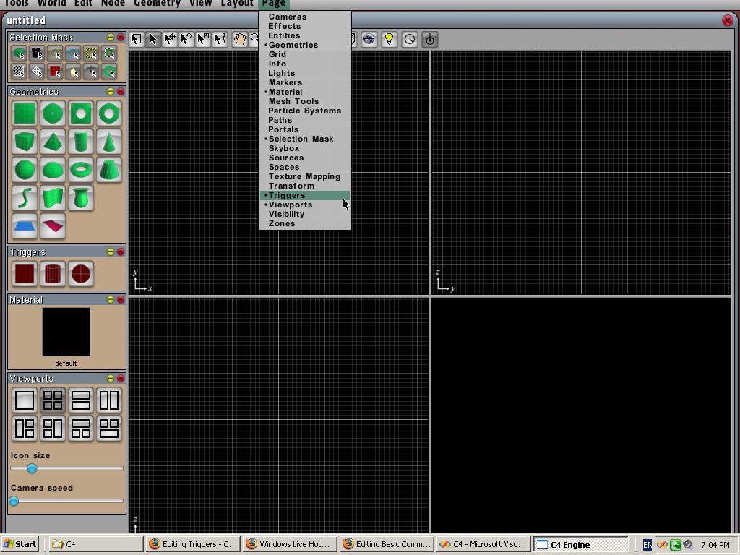Switch to single viewport layout
This screenshot has width=740, height=555.
tap(25, 400)
